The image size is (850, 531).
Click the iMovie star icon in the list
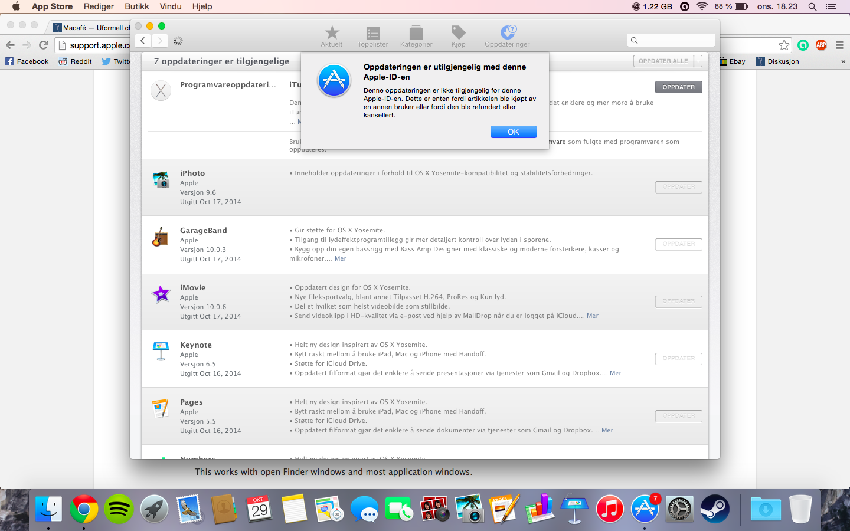[x=161, y=294]
